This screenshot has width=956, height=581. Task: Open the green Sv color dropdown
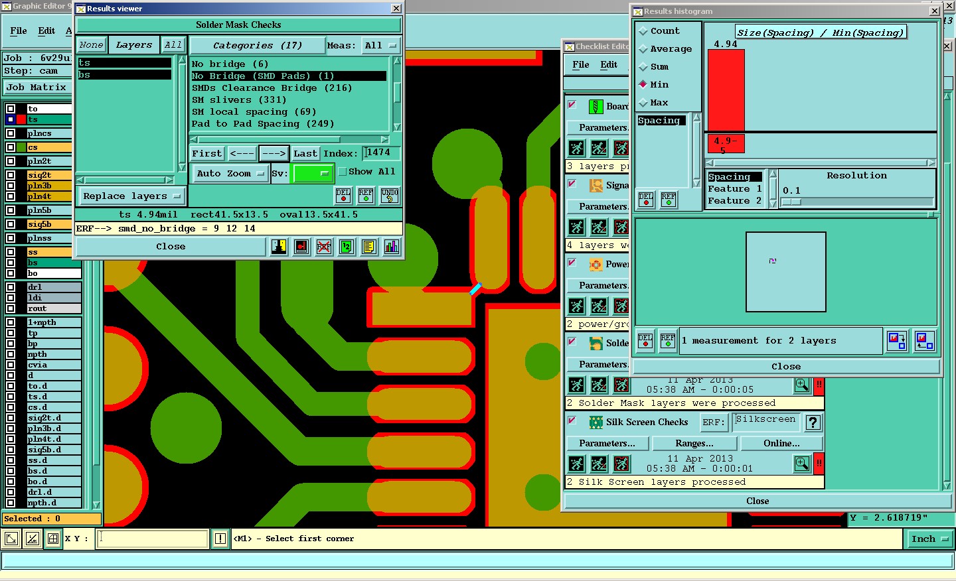coord(313,174)
